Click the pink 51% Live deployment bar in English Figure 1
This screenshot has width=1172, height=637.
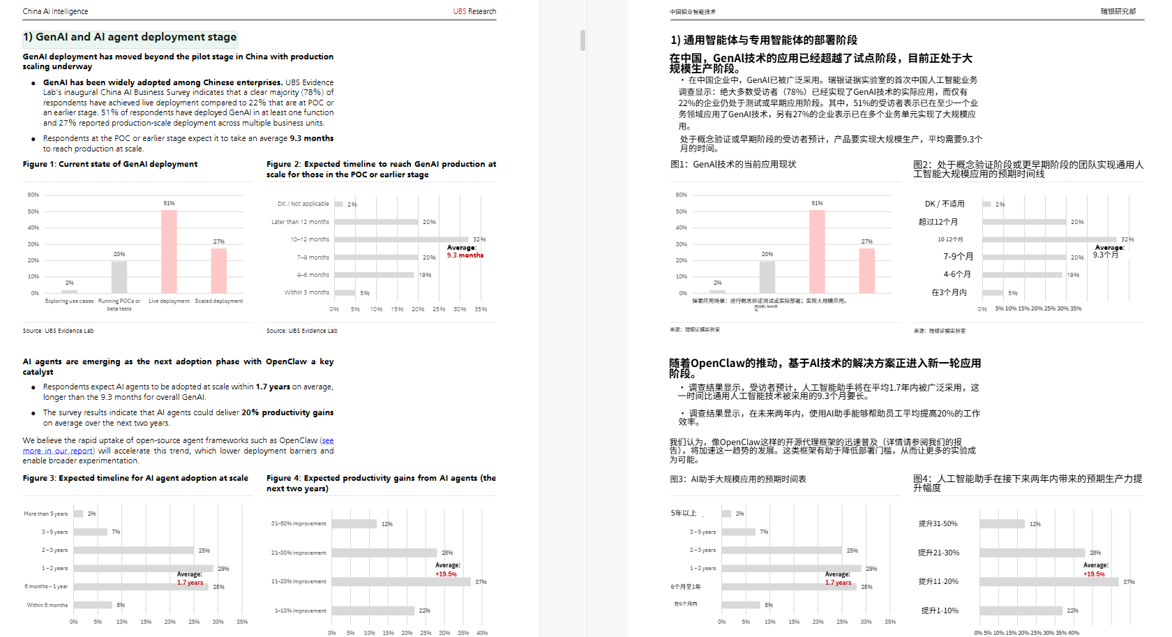[169, 251]
